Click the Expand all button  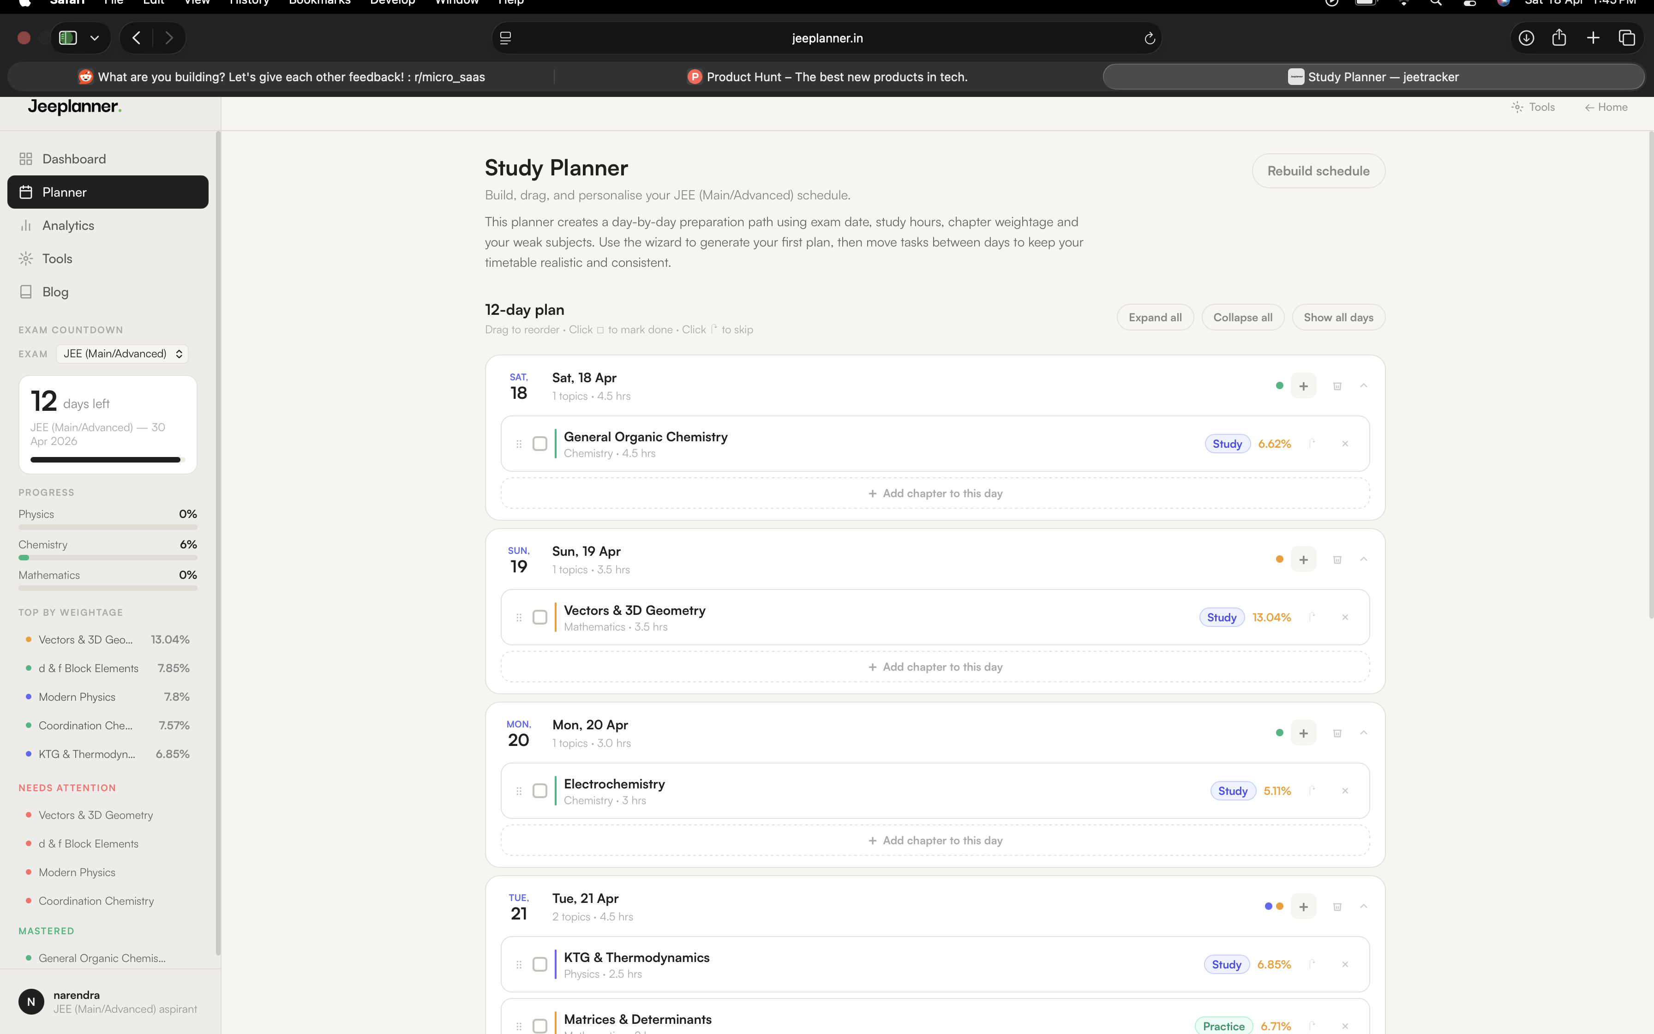click(1155, 317)
